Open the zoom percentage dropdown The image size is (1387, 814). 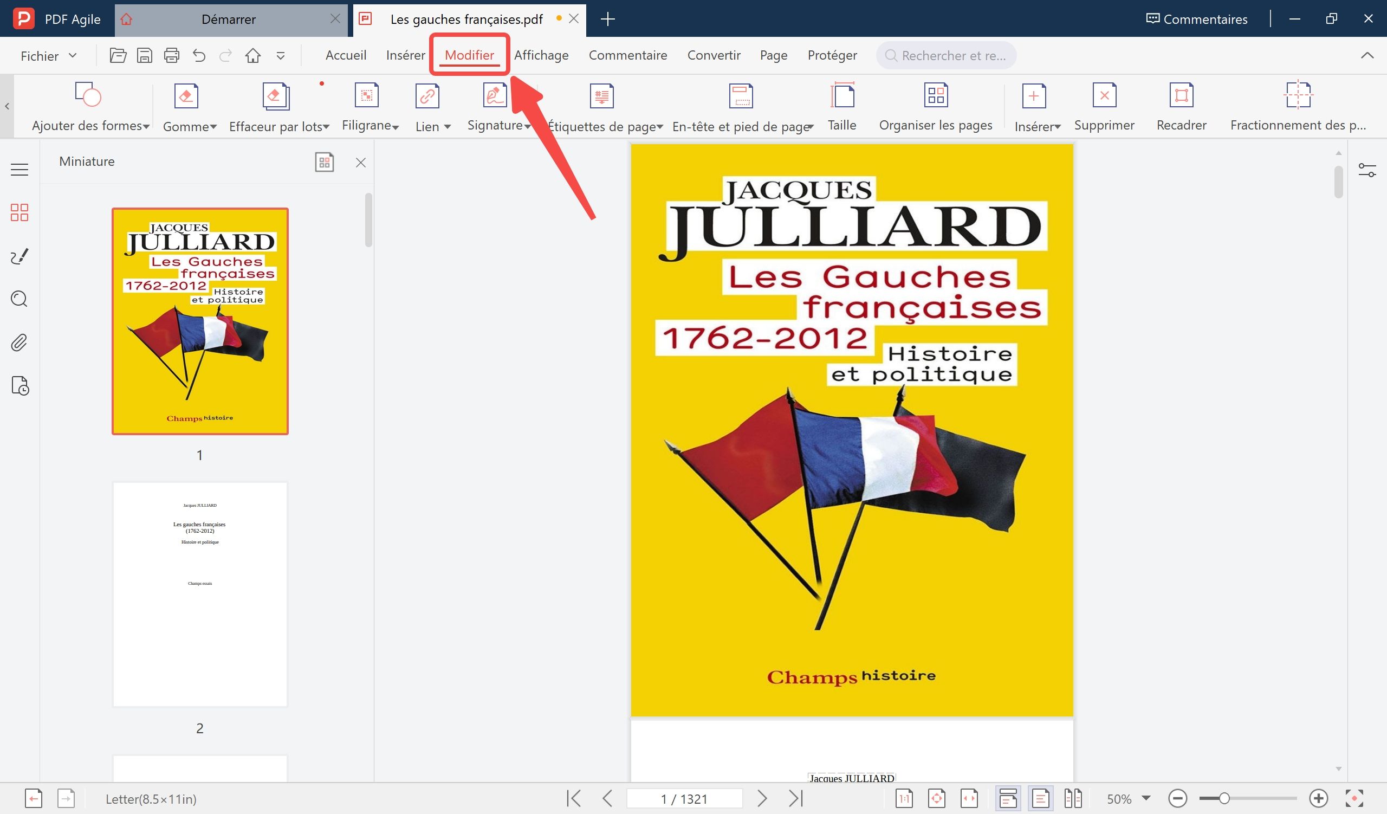[1146, 798]
